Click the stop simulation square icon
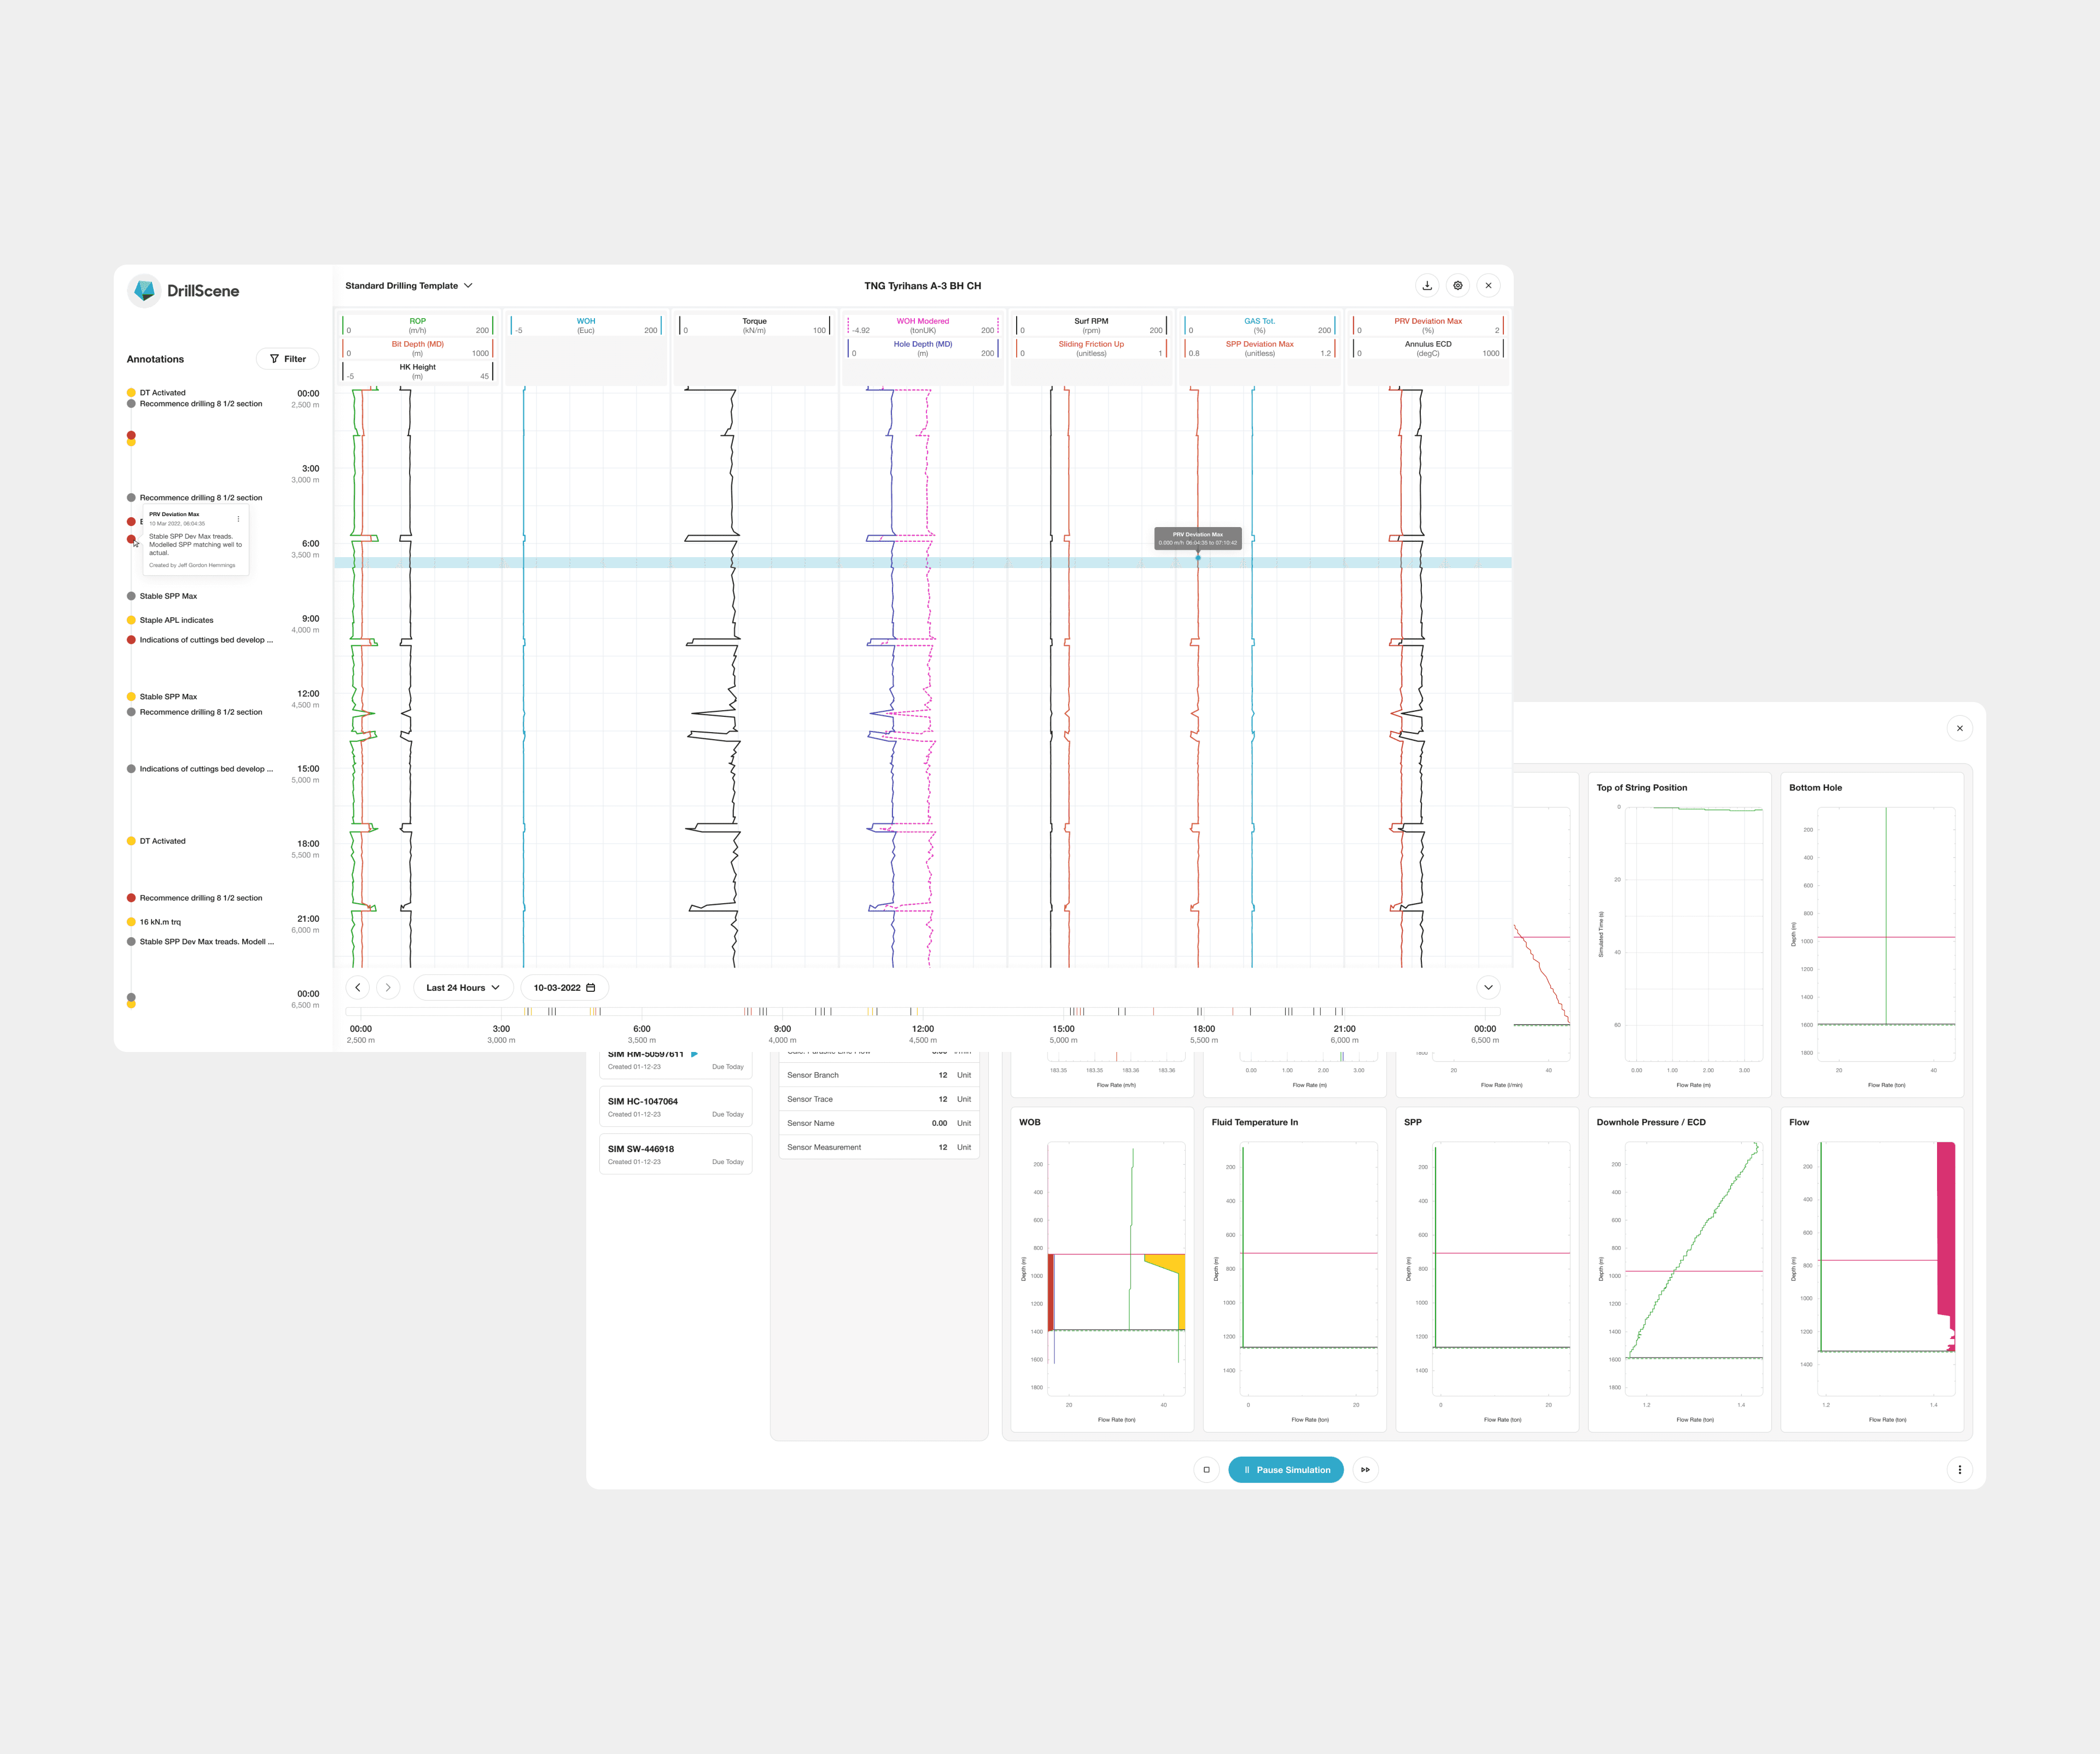 (x=1206, y=1470)
